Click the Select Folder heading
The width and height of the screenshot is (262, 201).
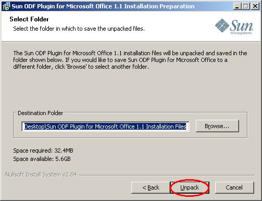pyautogui.click(x=29, y=19)
